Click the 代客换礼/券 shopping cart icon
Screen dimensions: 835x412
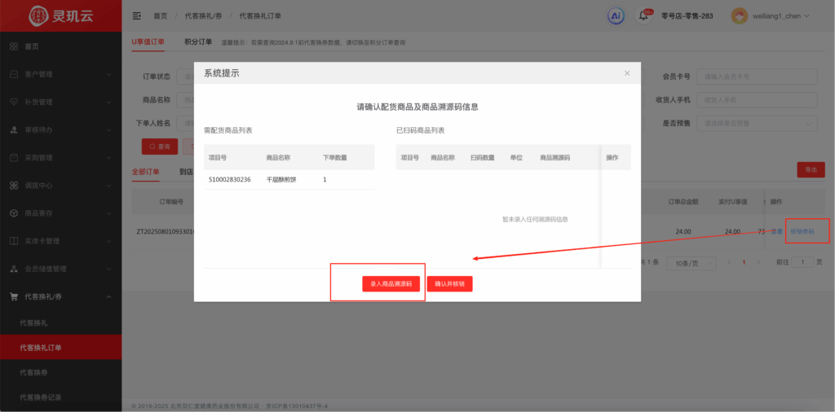click(14, 296)
